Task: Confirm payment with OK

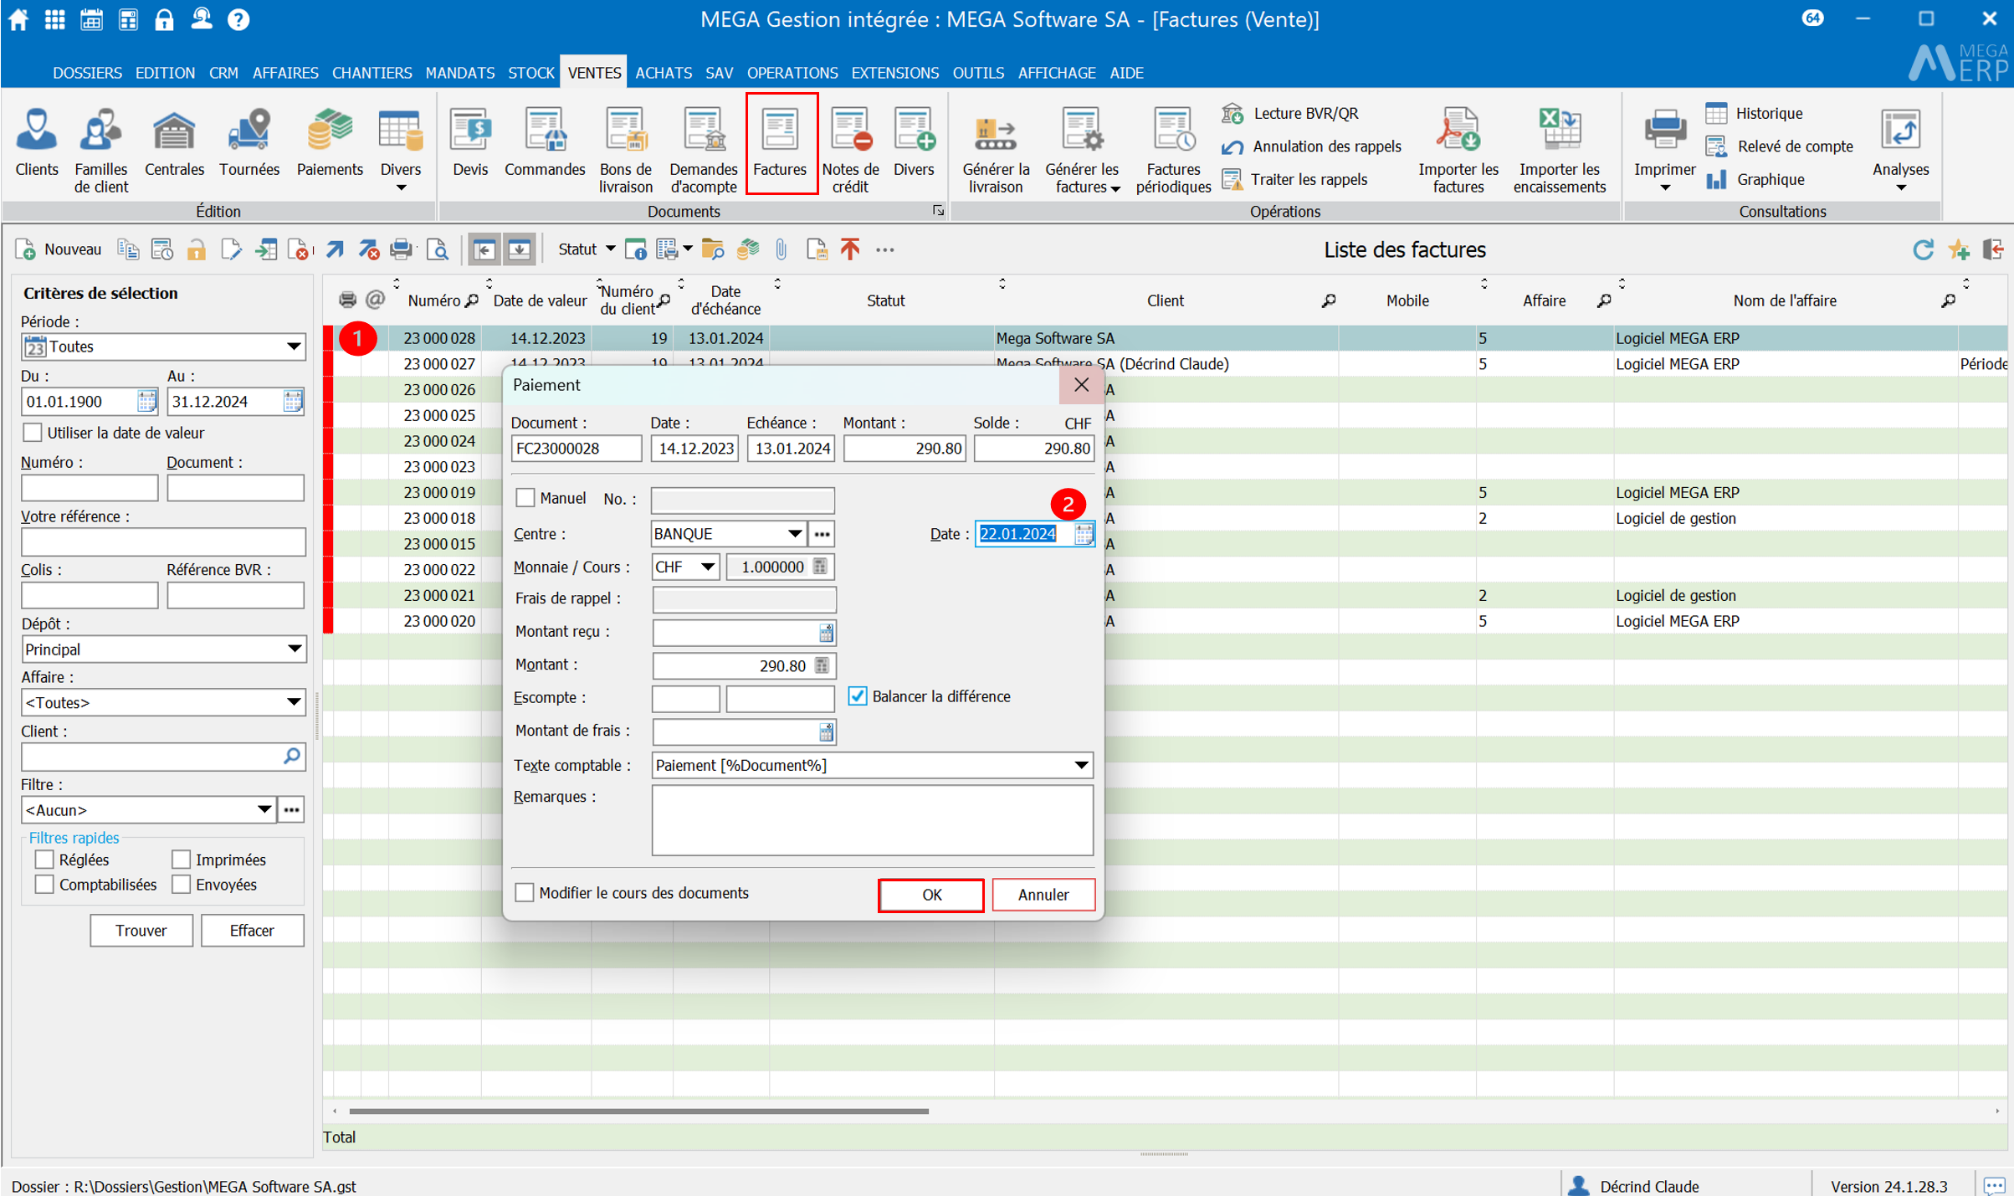Action: [x=931, y=895]
